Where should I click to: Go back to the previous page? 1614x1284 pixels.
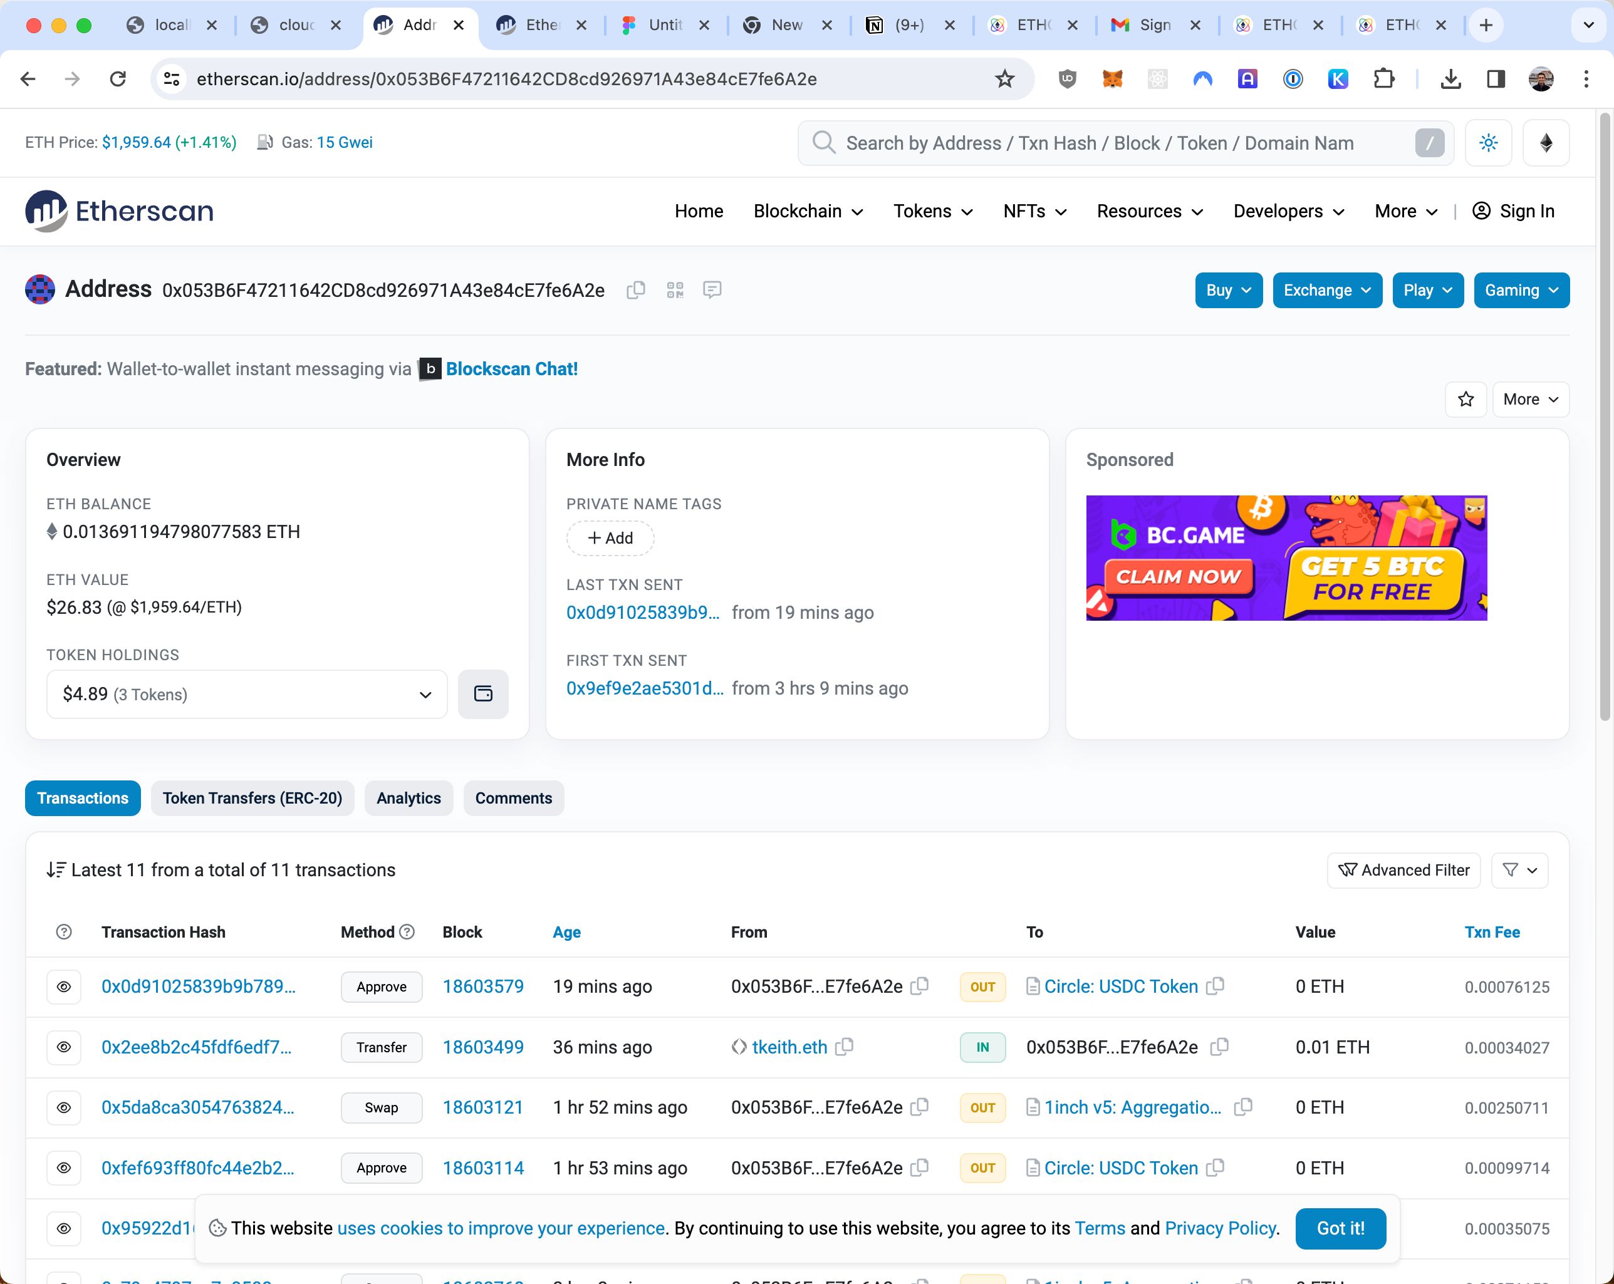click(x=28, y=78)
